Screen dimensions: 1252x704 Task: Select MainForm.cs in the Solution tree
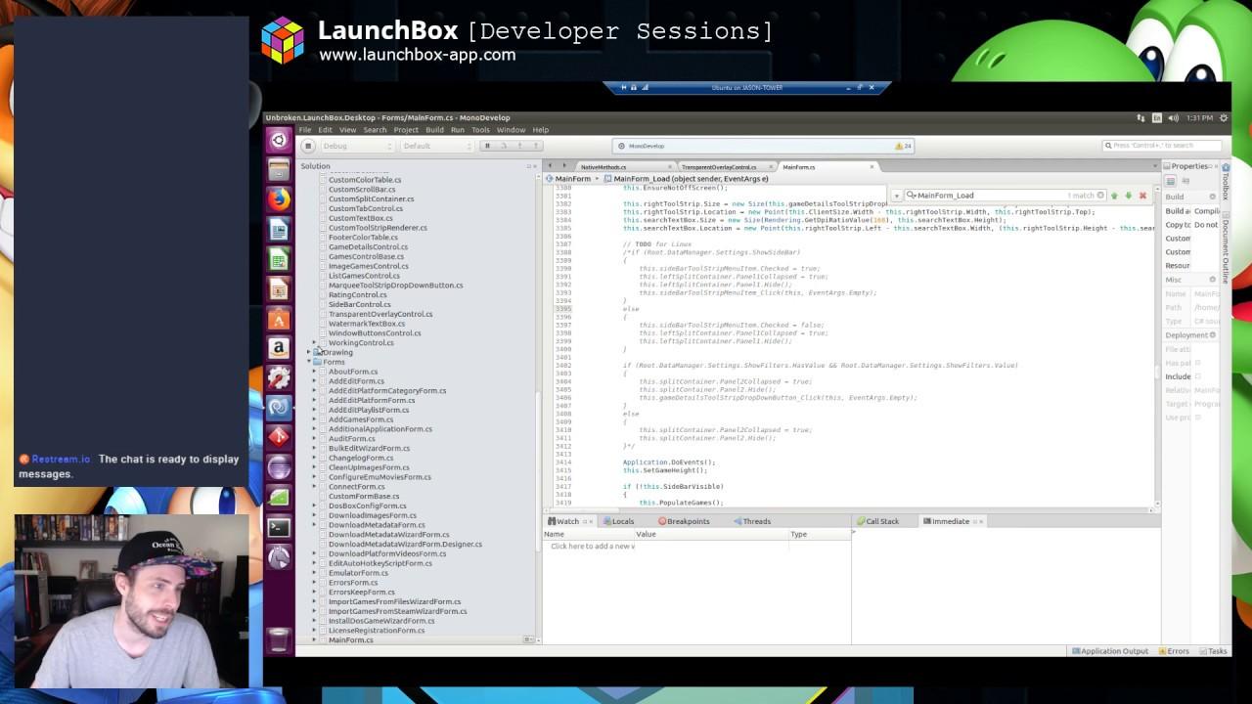point(350,639)
